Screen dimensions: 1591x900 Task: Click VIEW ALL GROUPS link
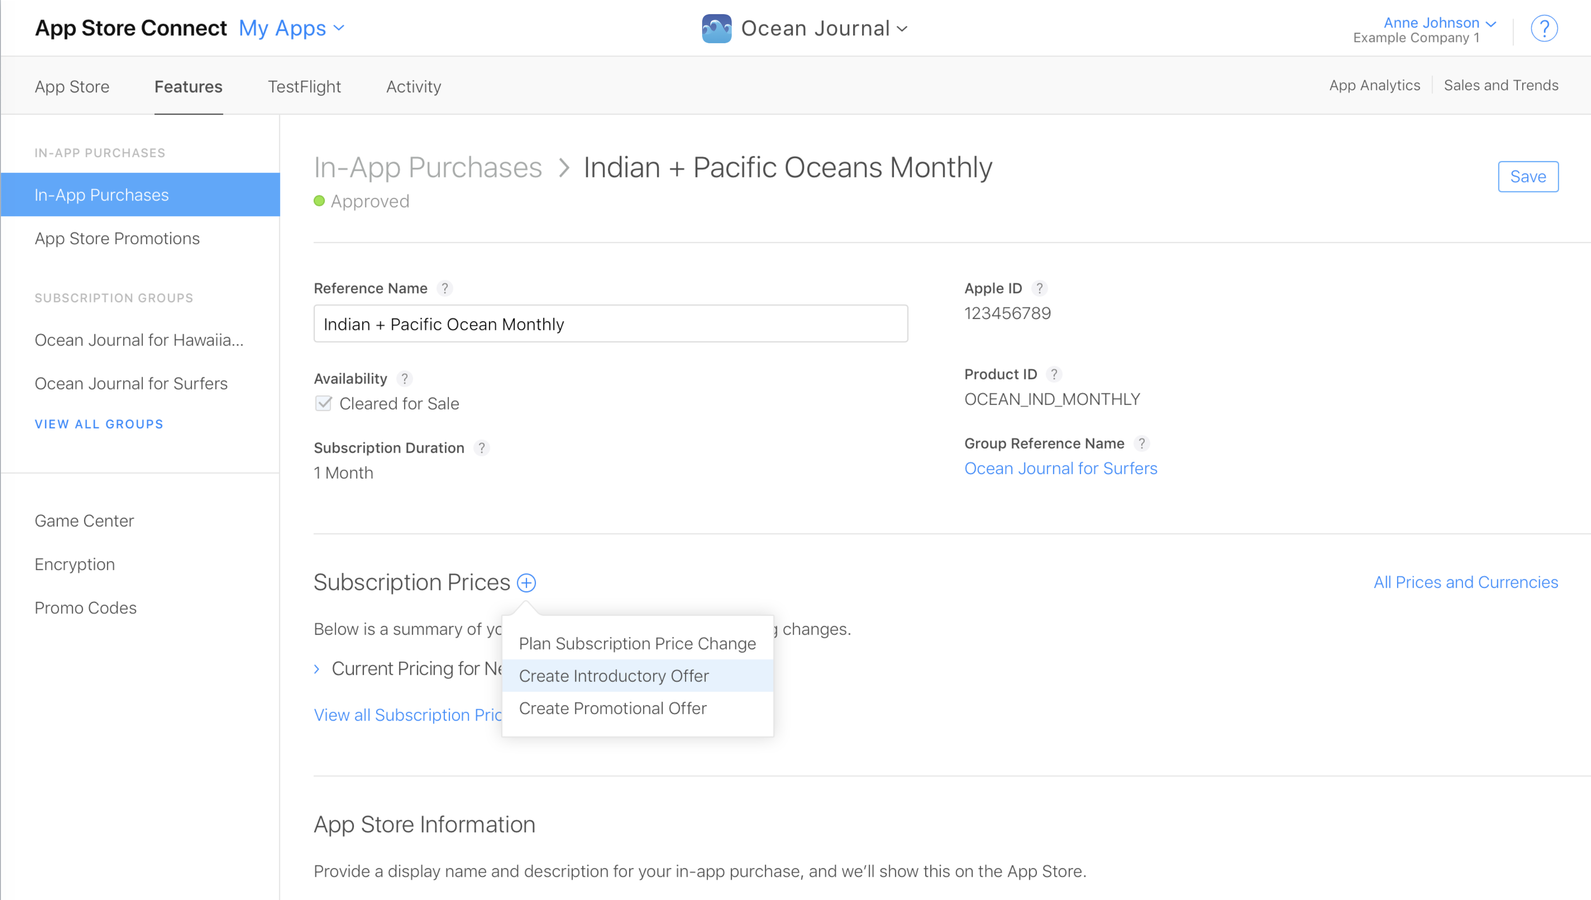99,424
